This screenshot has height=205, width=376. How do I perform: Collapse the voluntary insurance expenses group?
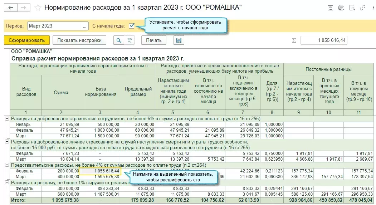(7, 119)
